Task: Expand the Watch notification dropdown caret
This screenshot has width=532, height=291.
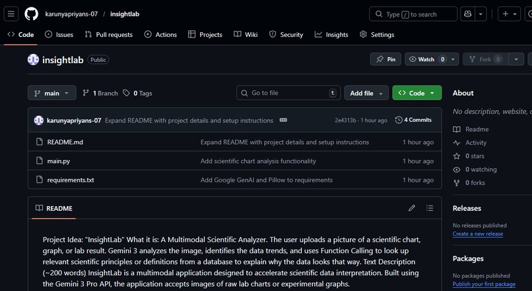Action: [453, 59]
